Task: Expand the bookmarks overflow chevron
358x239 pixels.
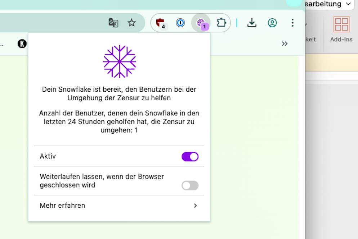Action: [x=285, y=44]
